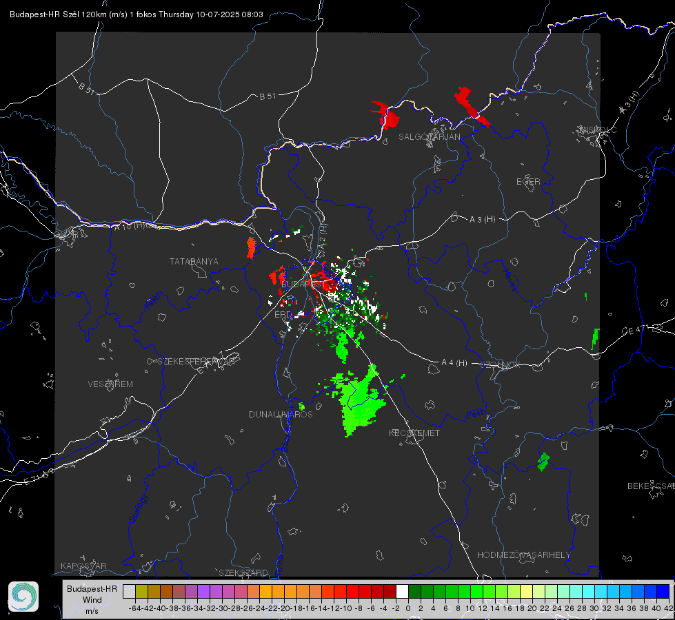
Task: Click the SALGÓTARJÁN city label
Action: [429, 137]
